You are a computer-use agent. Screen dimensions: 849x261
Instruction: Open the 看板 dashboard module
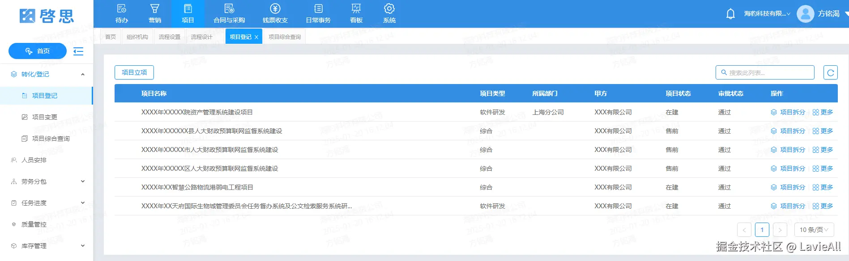pos(356,14)
